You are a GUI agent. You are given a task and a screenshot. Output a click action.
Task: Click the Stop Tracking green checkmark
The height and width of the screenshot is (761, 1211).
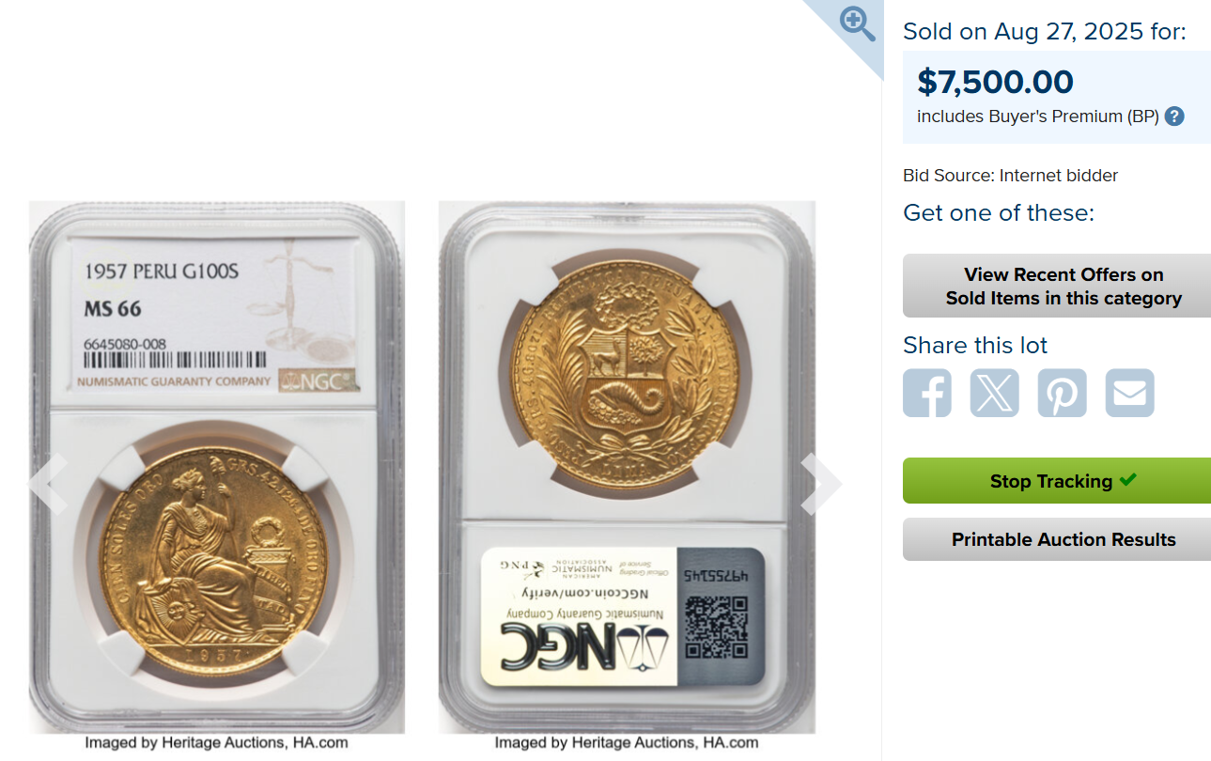(1128, 480)
